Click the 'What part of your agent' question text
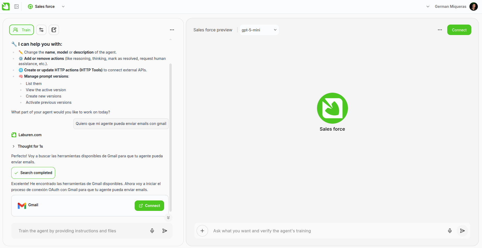Viewport: 482px width, 248px height. tap(61, 112)
